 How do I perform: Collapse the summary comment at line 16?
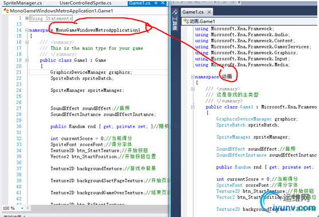coord(27,42)
